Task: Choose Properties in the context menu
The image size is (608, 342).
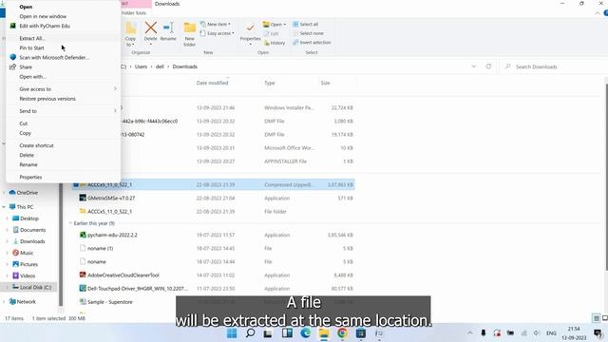Action: (x=63, y=178)
